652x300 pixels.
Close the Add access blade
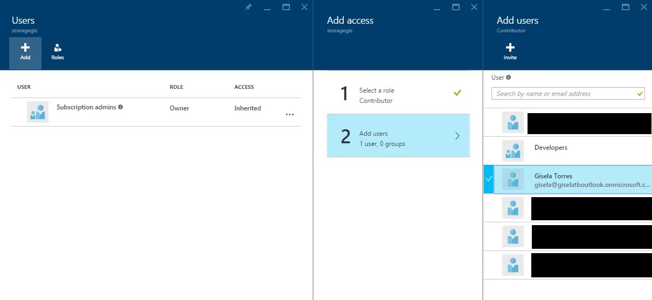pos(474,7)
